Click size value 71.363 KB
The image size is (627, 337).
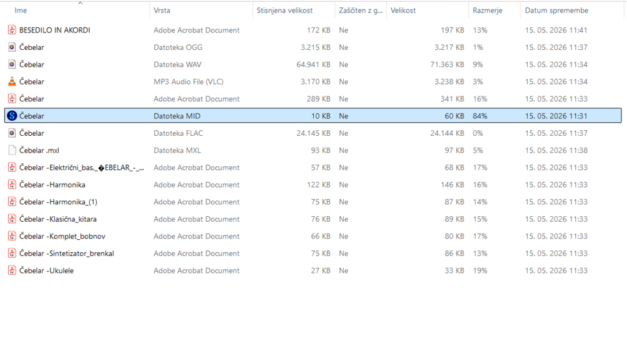(447, 64)
